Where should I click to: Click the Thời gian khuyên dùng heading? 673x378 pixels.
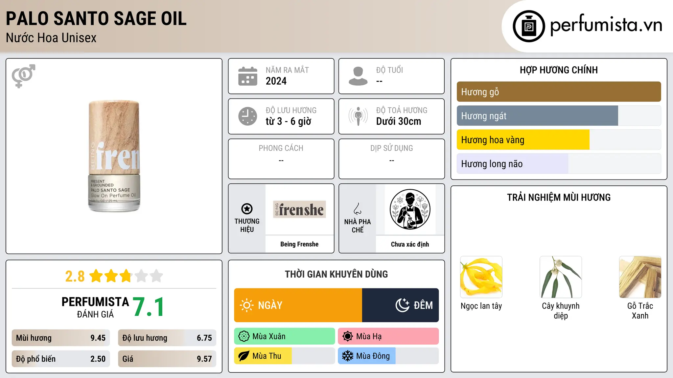(x=336, y=274)
